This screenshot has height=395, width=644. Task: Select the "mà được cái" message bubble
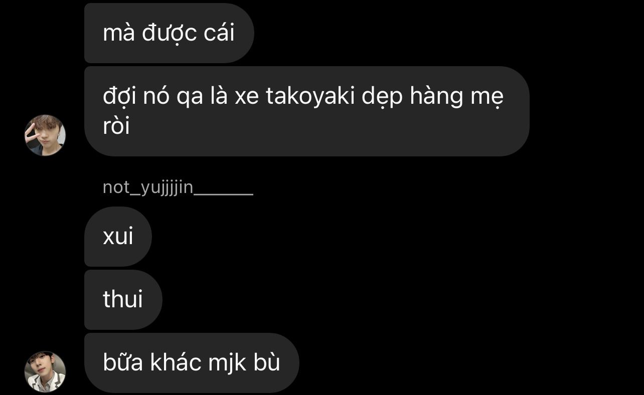click(x=169, y=33)
